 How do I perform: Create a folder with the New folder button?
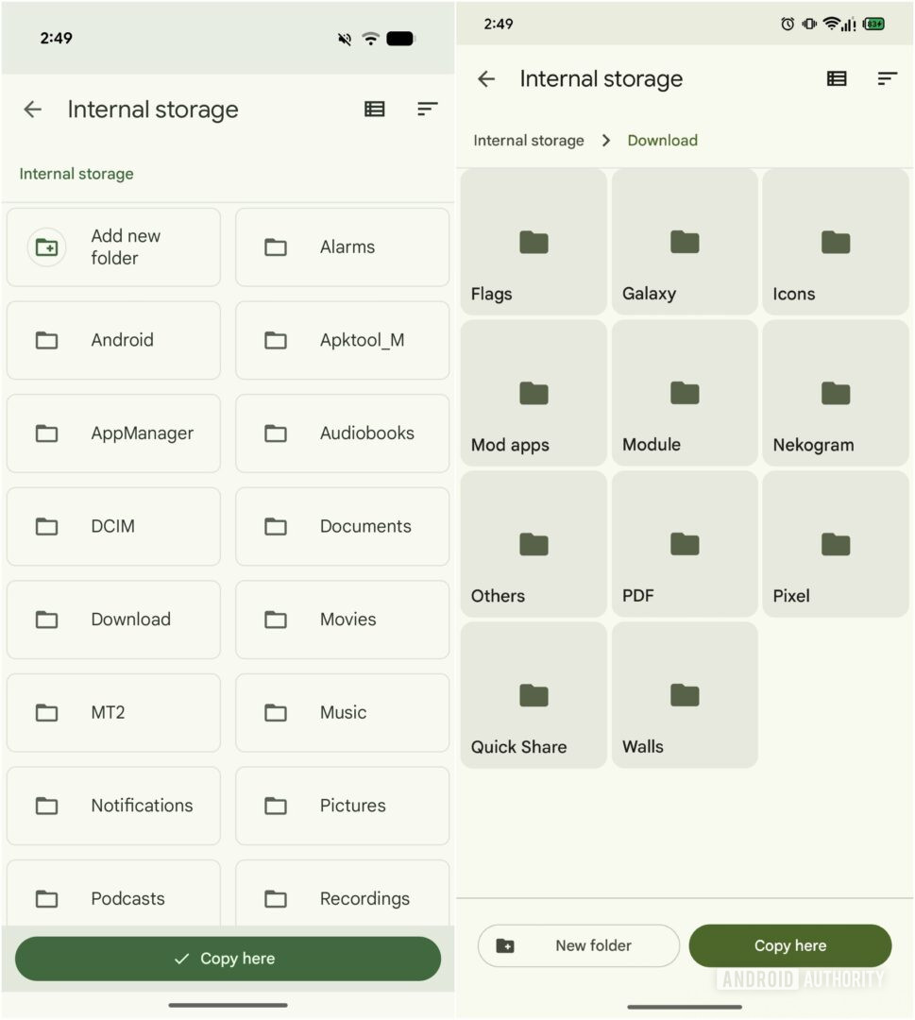(x=578, y=945)
